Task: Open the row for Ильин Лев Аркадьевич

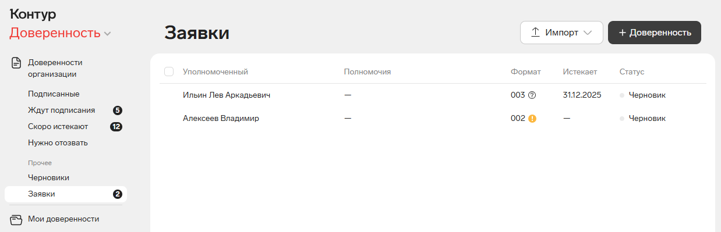Action: click(433, 95)
